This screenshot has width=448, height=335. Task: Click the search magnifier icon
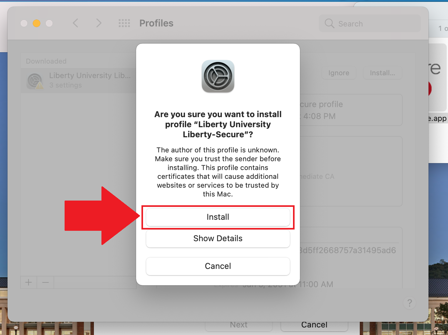pos(329,24)
